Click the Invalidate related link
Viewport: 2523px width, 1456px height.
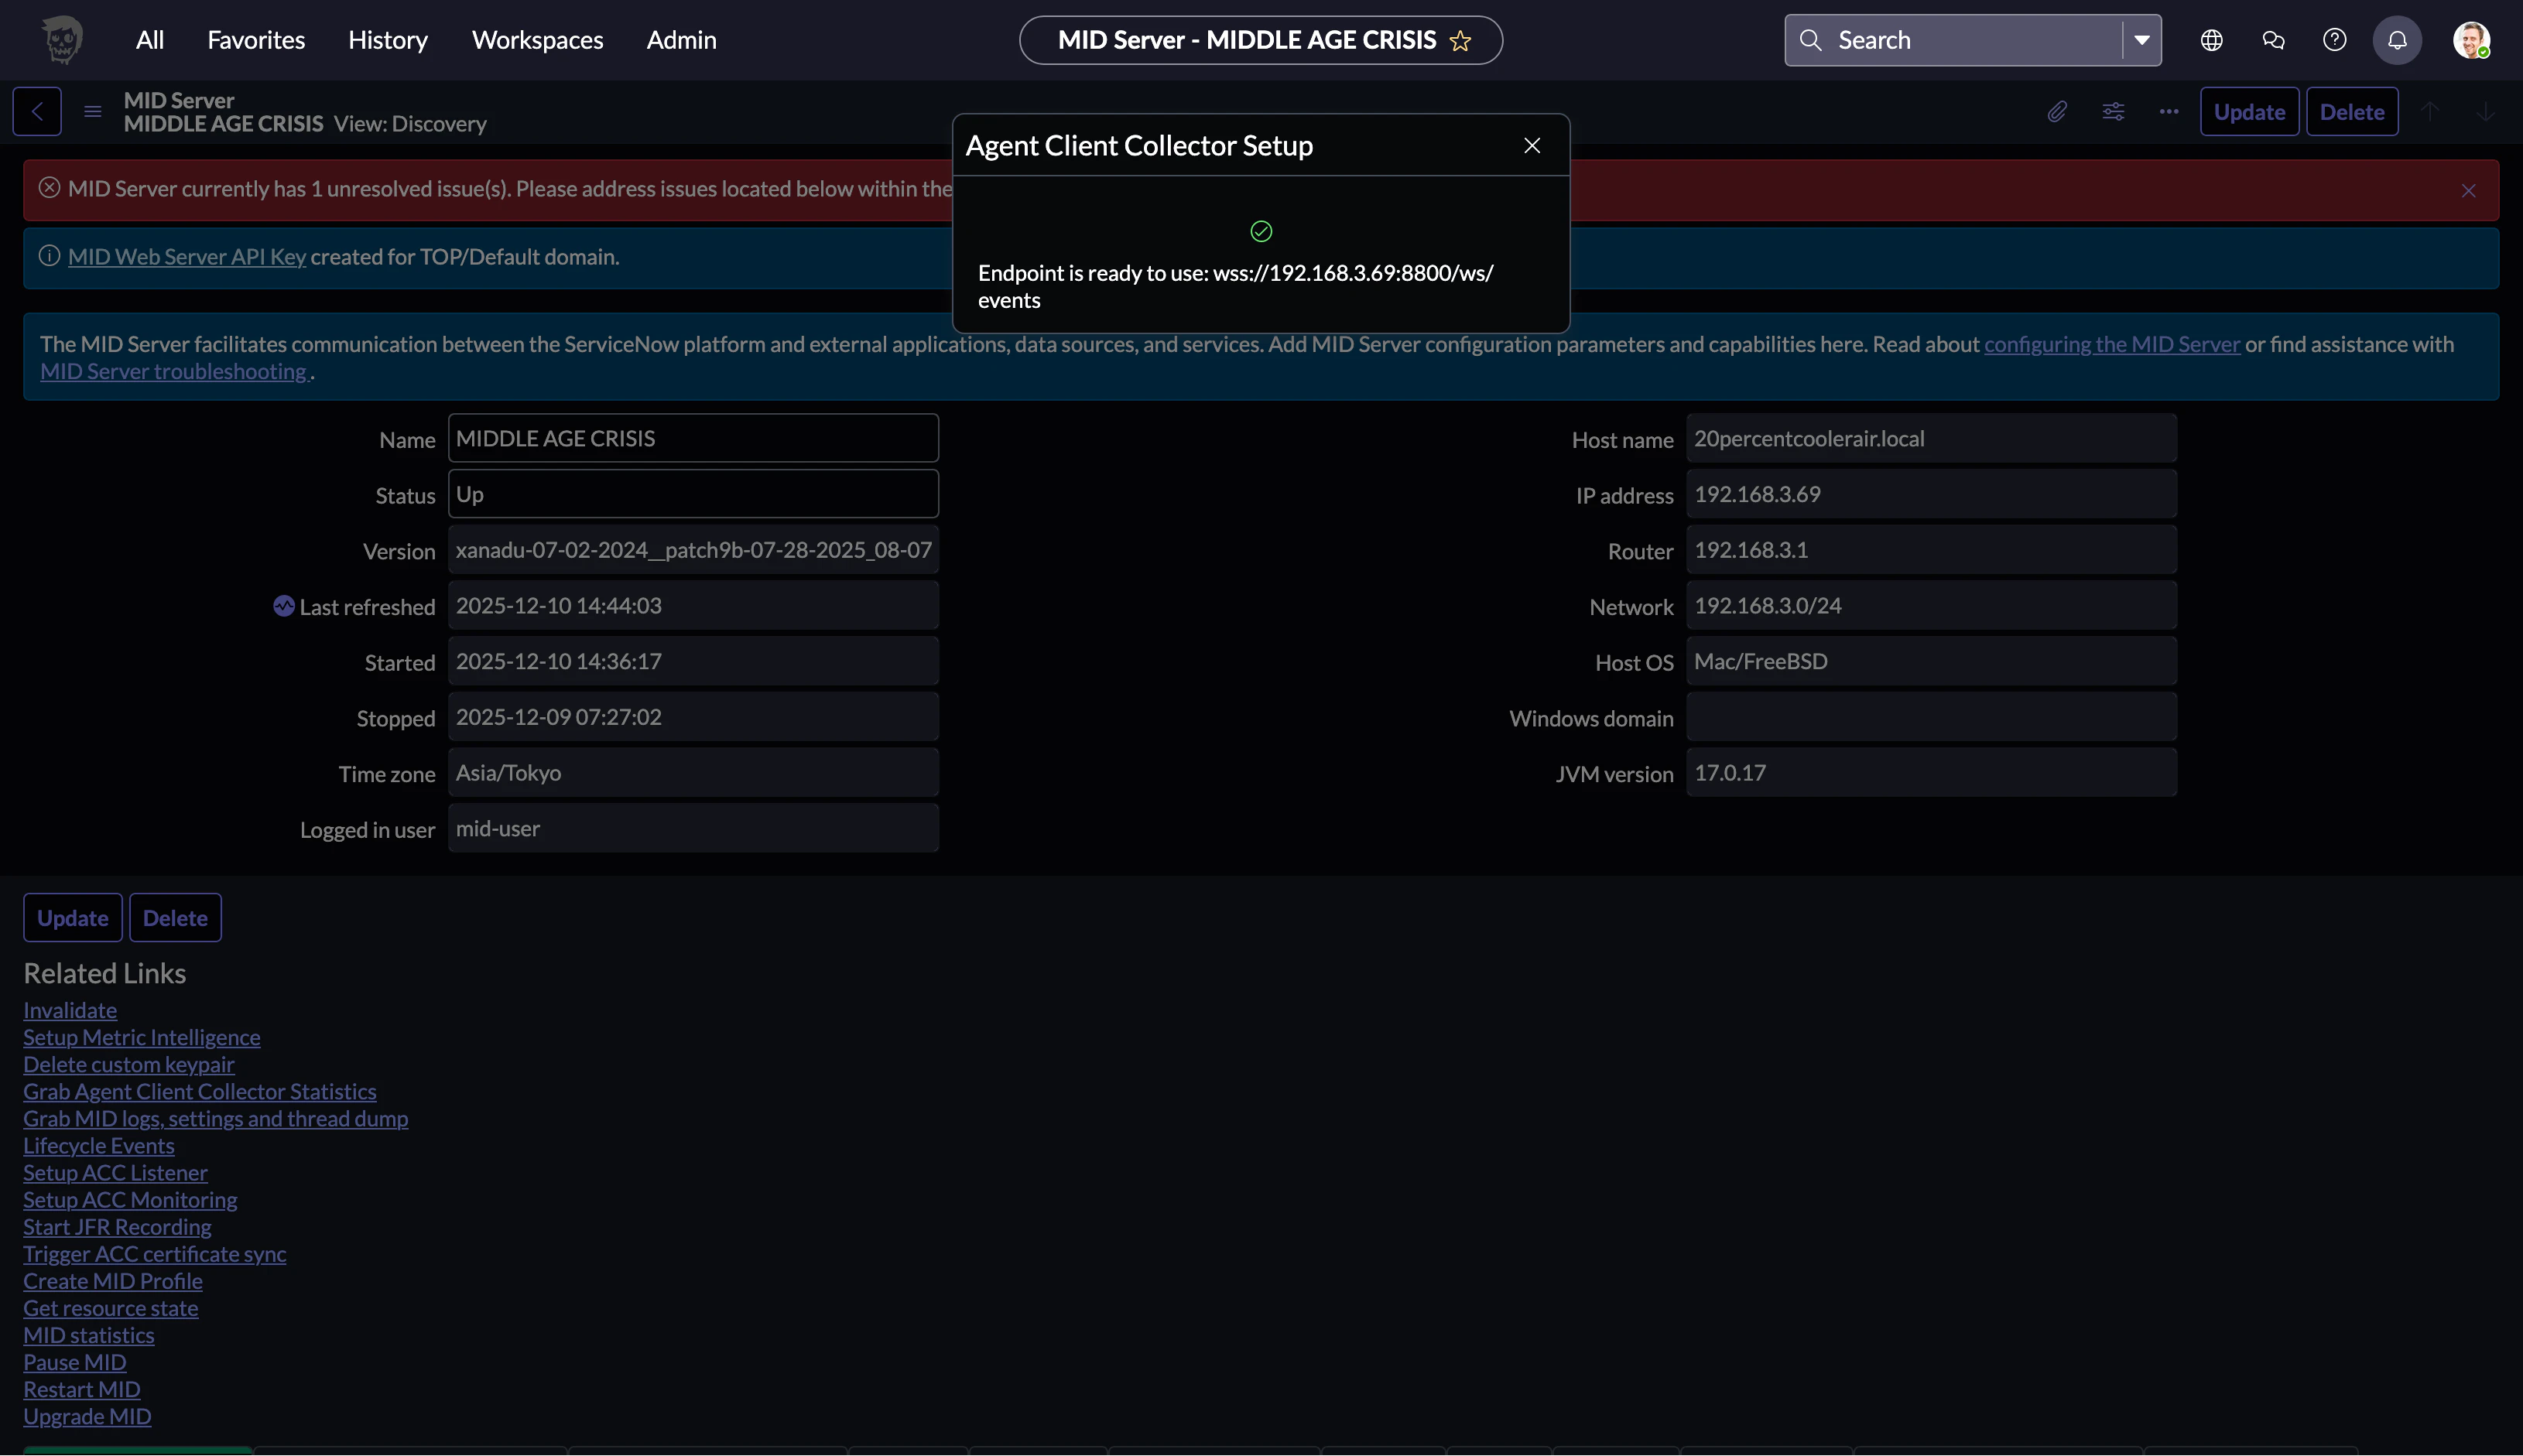[x=70, y=1010]
